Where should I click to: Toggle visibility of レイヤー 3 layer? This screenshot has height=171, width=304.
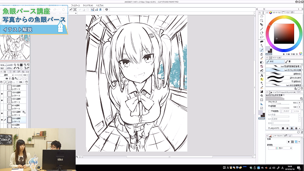click(2, 87)
